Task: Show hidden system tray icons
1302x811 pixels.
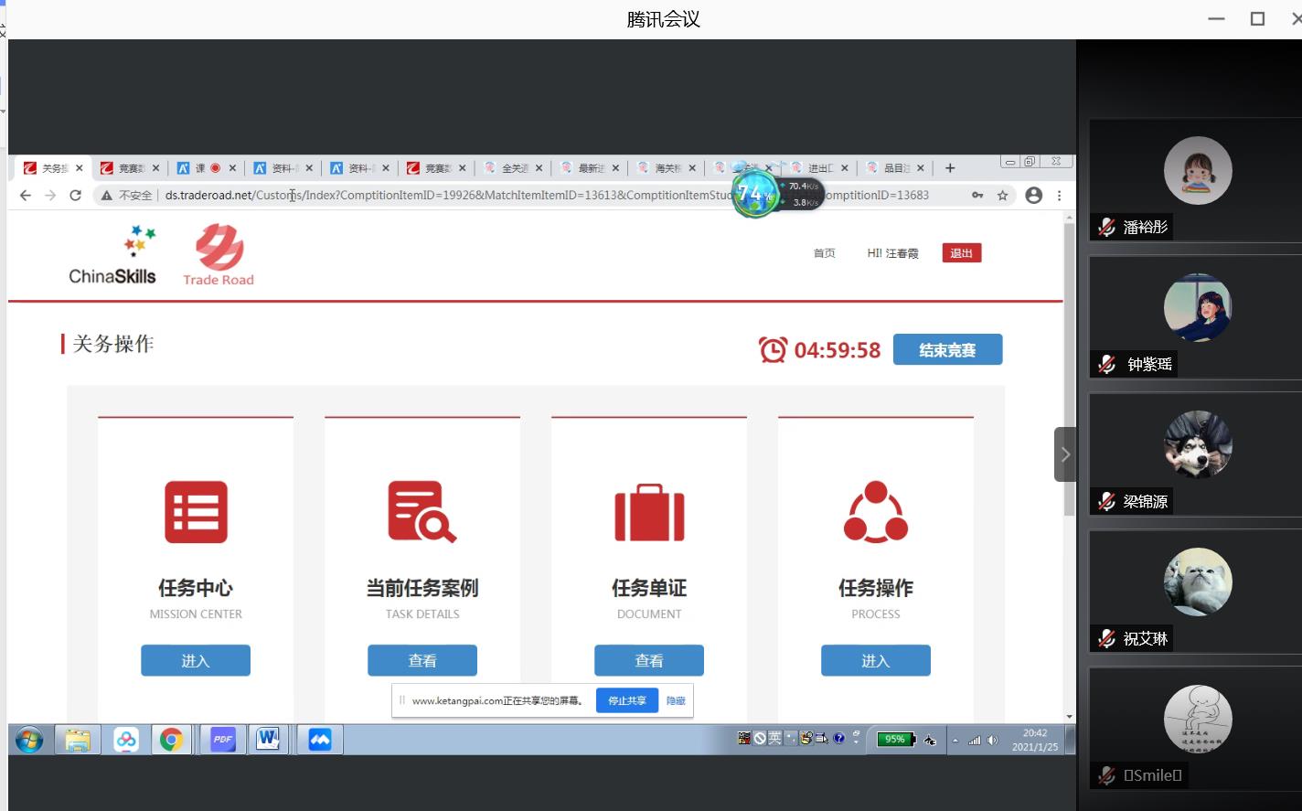Action: 955,741
